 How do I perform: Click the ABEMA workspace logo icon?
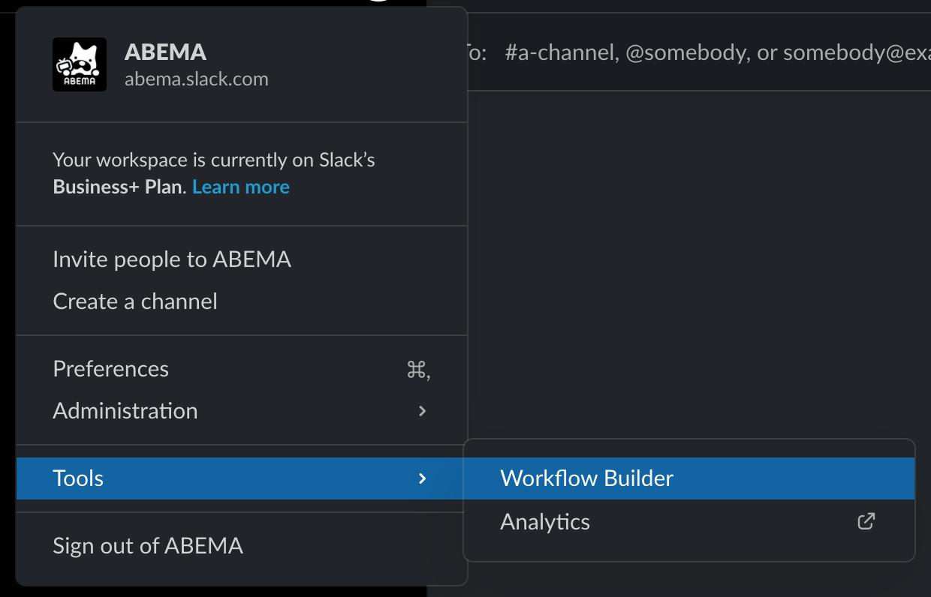coord(80,64)
